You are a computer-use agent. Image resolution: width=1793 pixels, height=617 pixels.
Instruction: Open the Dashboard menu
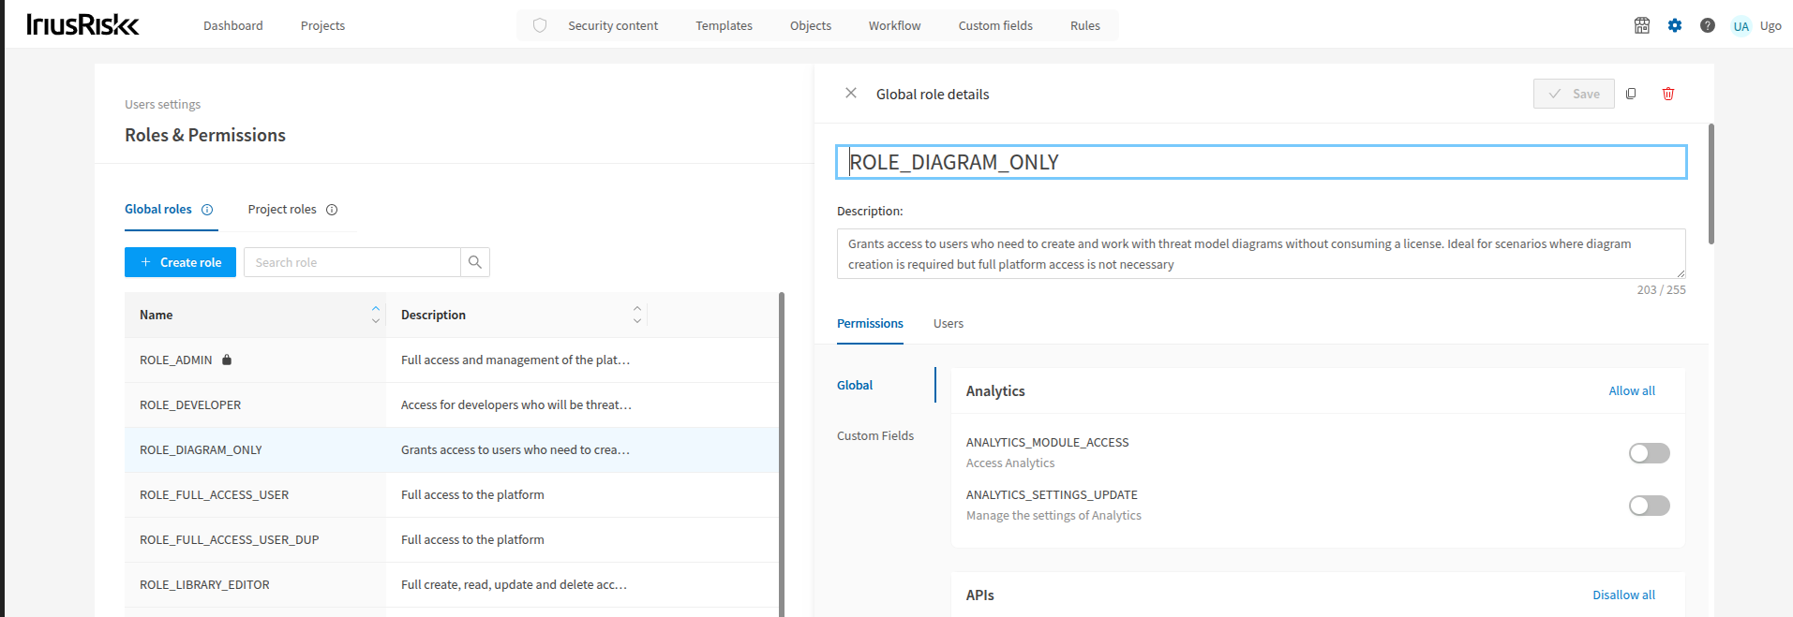coord(233,25)
